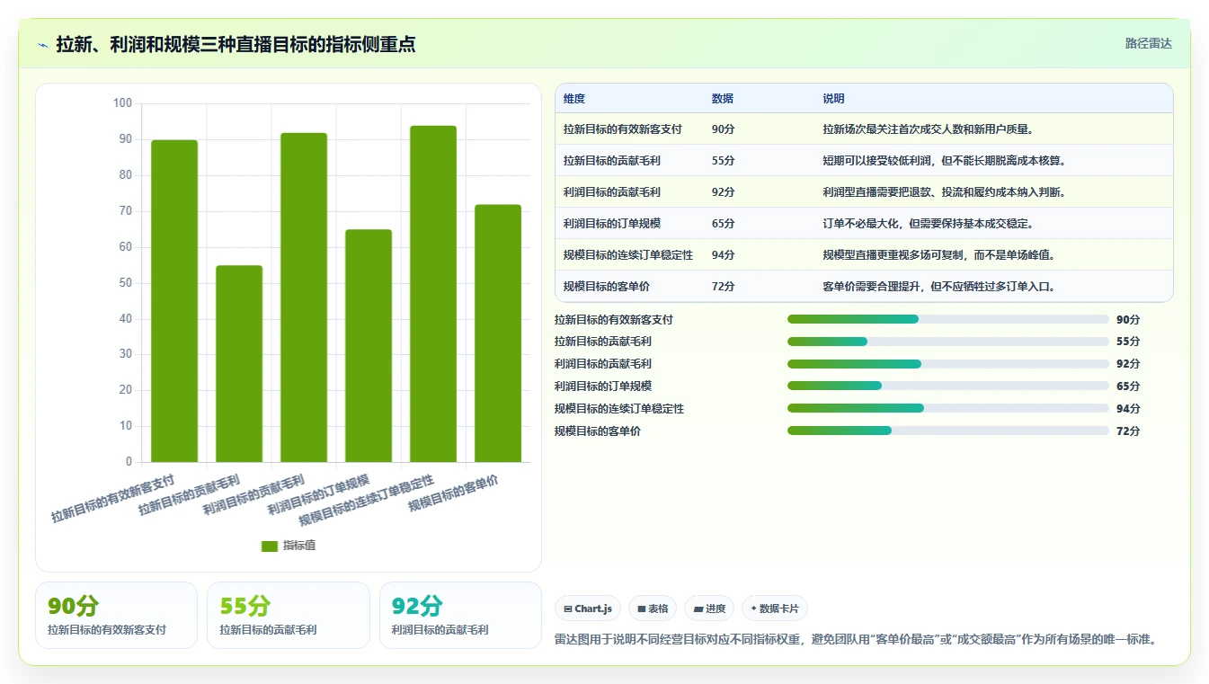Click the 维度 column header

pyautogui.click(x=574, y=99)
